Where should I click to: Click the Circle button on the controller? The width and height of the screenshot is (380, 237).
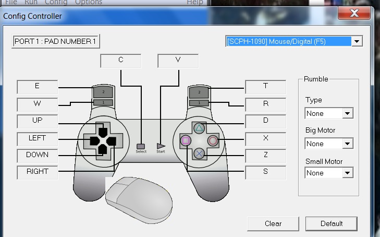[x=213, y=141]
